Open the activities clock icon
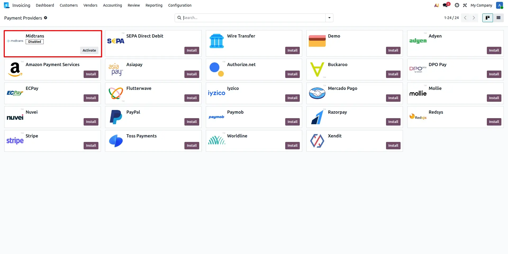Image resolution: width=508 pixels, height=254 pixels. pos(457,5)
